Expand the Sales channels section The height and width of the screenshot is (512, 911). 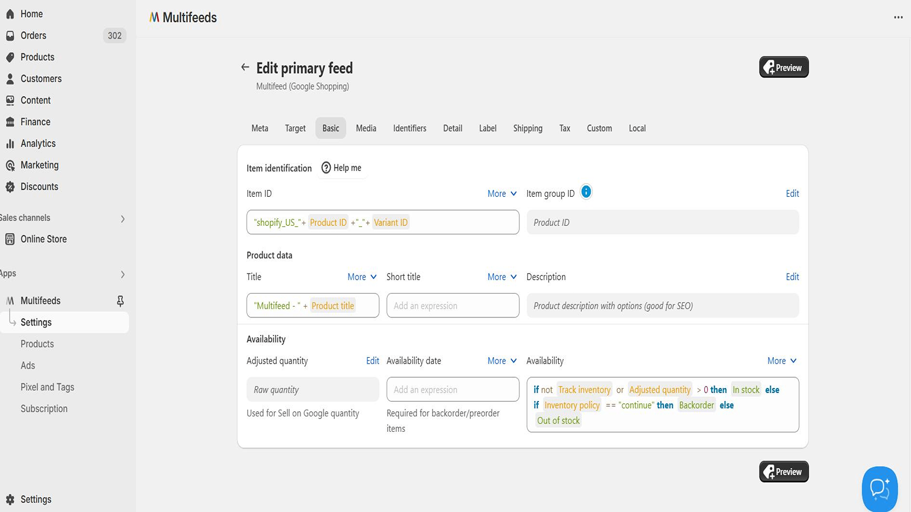coord(122,218)
